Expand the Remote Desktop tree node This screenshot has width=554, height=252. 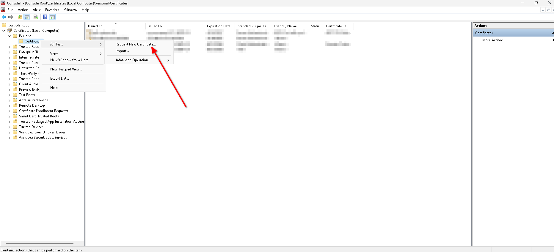coord(9,105)
